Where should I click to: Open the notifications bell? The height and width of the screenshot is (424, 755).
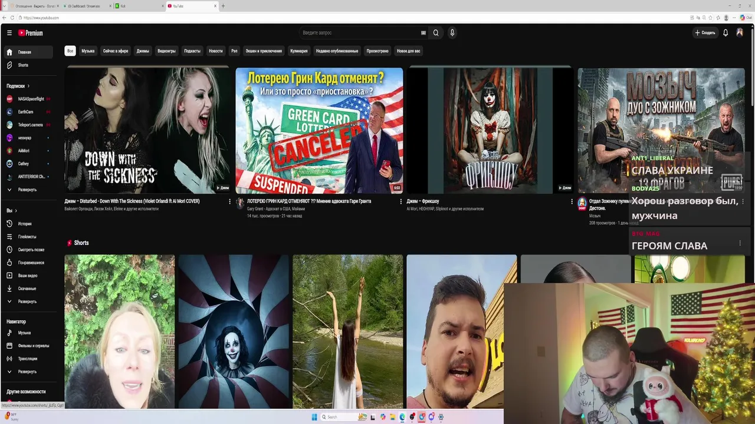[726, 33]
